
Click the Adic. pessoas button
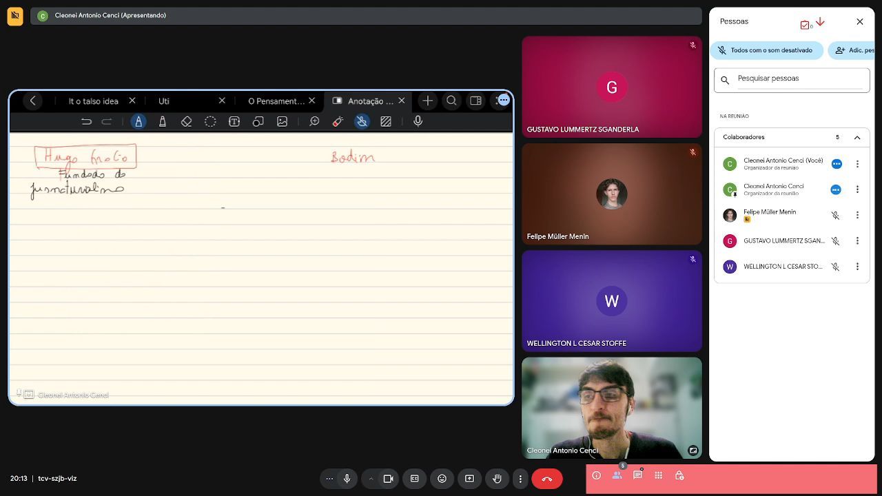(x=852, y=50)
